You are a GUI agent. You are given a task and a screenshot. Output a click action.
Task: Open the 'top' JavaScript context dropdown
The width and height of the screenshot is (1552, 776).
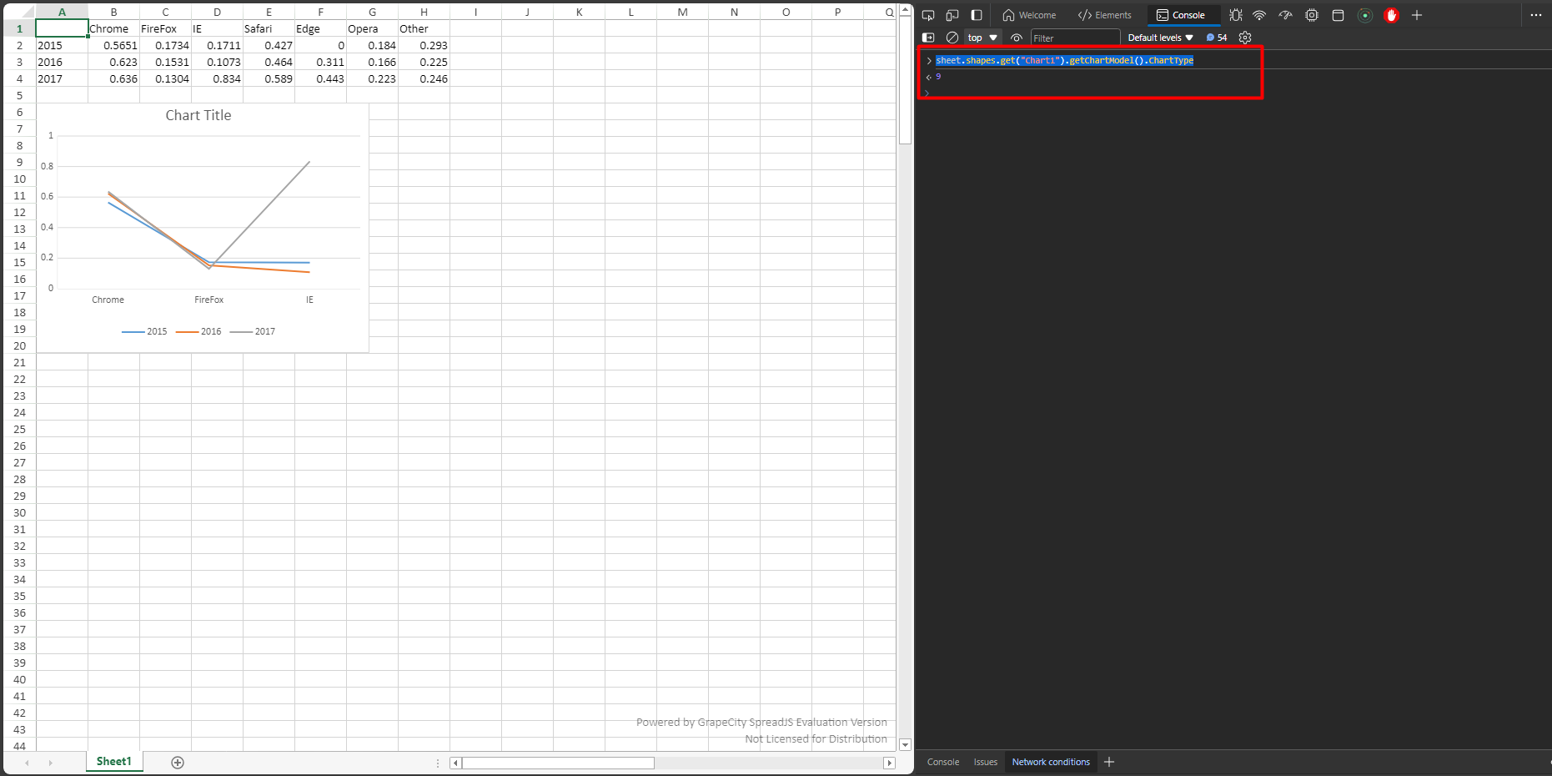[x=982, y=38]
